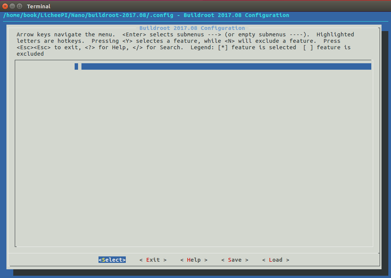Minimize the Terminal window

(x=12, y=6)
